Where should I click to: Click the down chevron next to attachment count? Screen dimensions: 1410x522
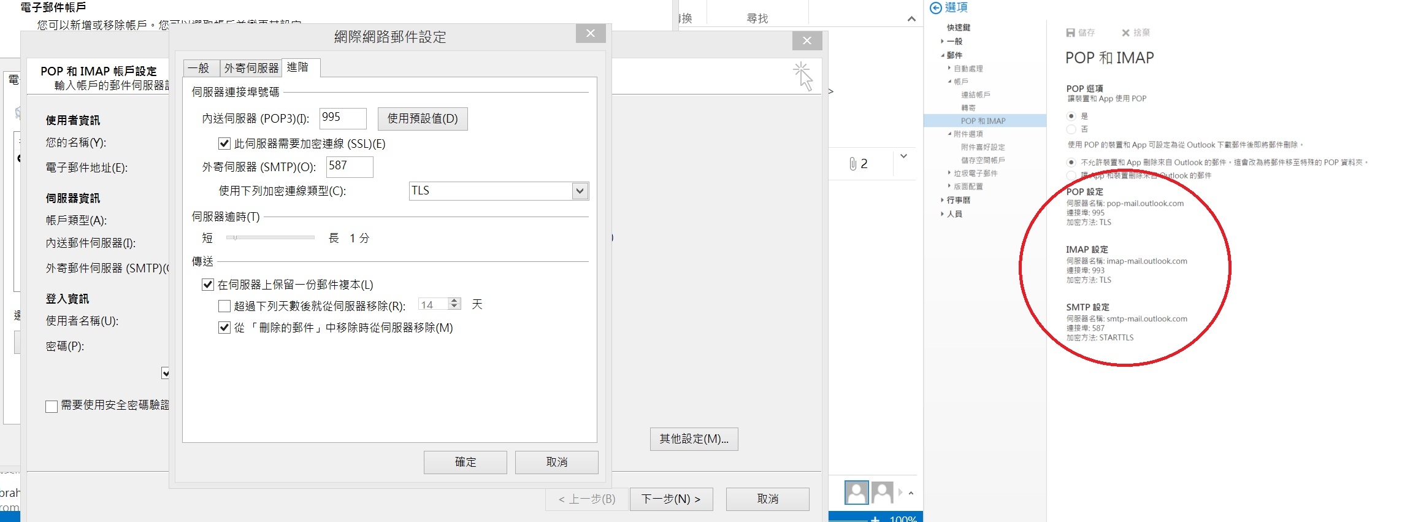point(903,156)
